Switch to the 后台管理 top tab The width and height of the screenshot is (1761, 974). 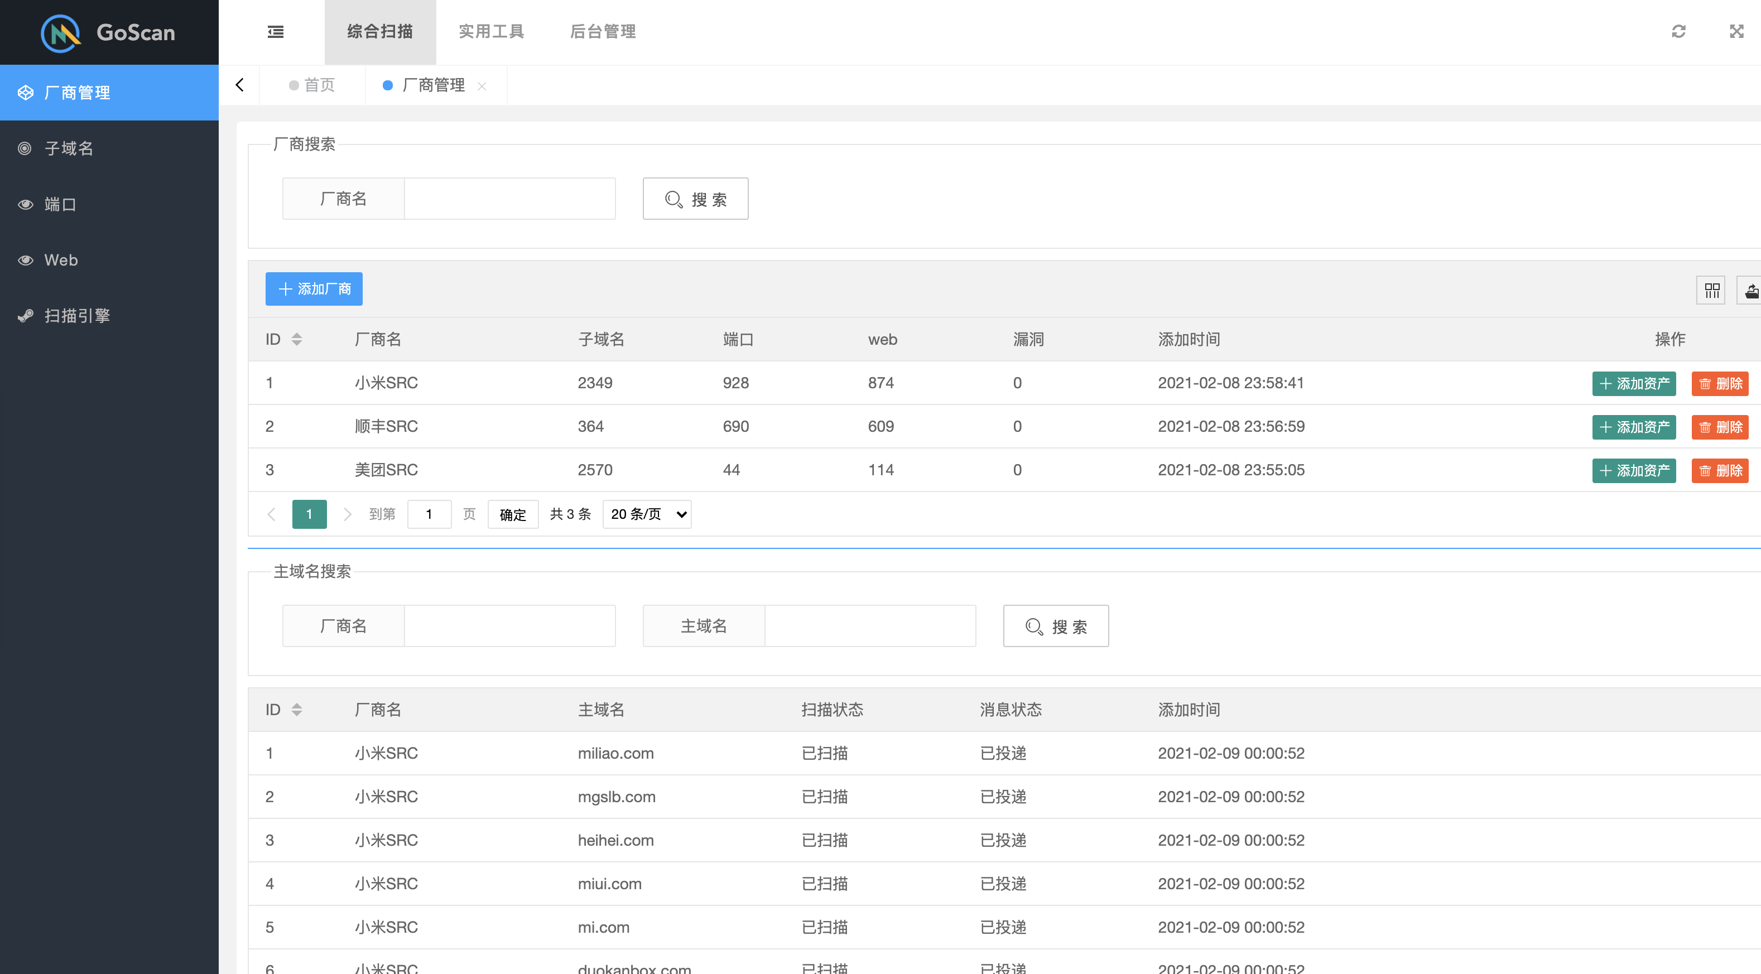(603, 32)
